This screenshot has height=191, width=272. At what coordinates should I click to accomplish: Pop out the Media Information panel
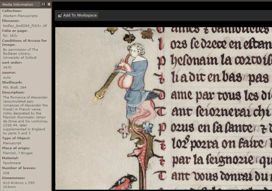(x=49, y=4)
